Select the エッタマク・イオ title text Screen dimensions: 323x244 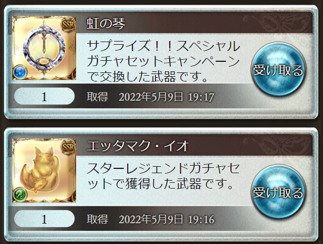[138, 145]
